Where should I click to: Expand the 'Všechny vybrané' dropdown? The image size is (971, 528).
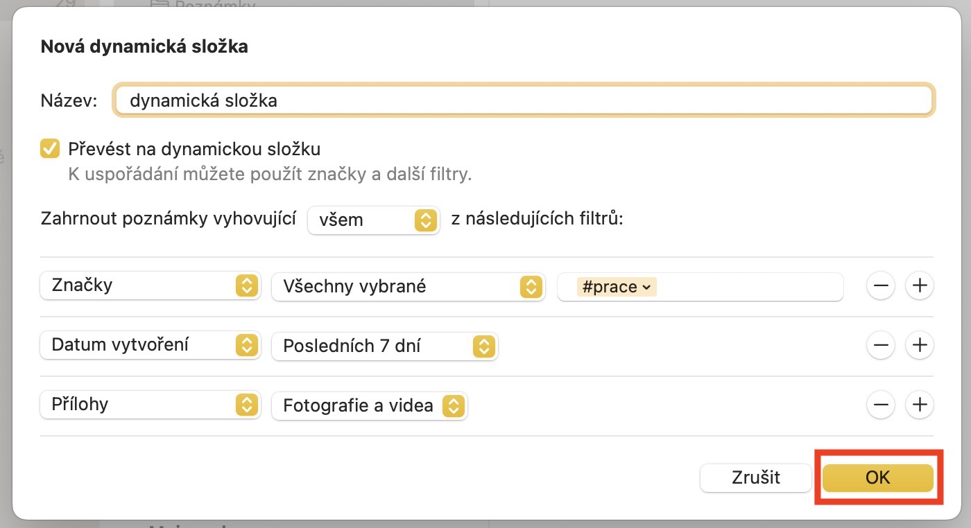point(406,287)
